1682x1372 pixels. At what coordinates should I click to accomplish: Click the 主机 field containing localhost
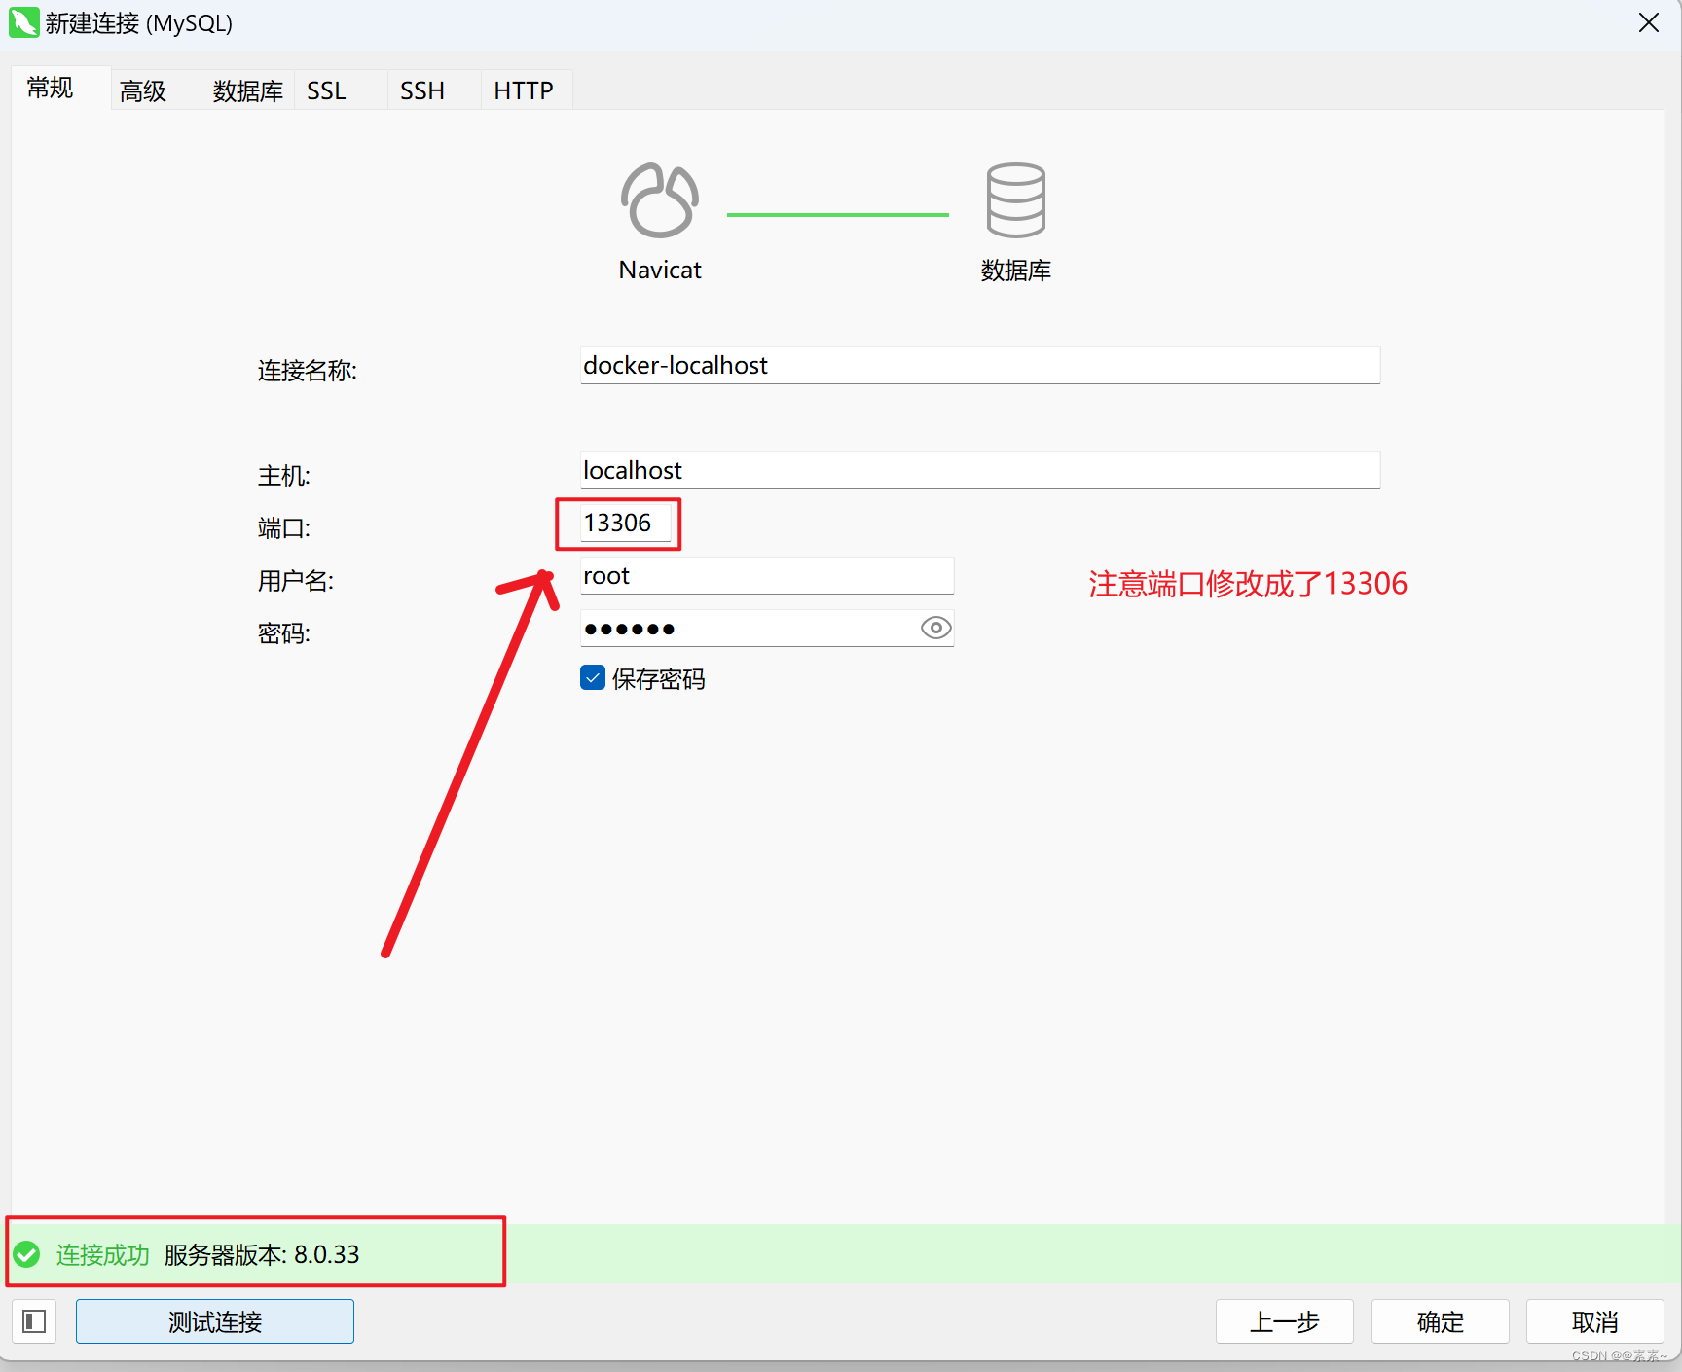(x=980, y=470)
